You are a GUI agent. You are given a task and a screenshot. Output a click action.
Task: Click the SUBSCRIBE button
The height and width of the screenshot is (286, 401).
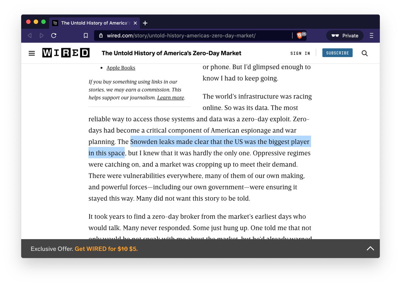tap(337, 52)
